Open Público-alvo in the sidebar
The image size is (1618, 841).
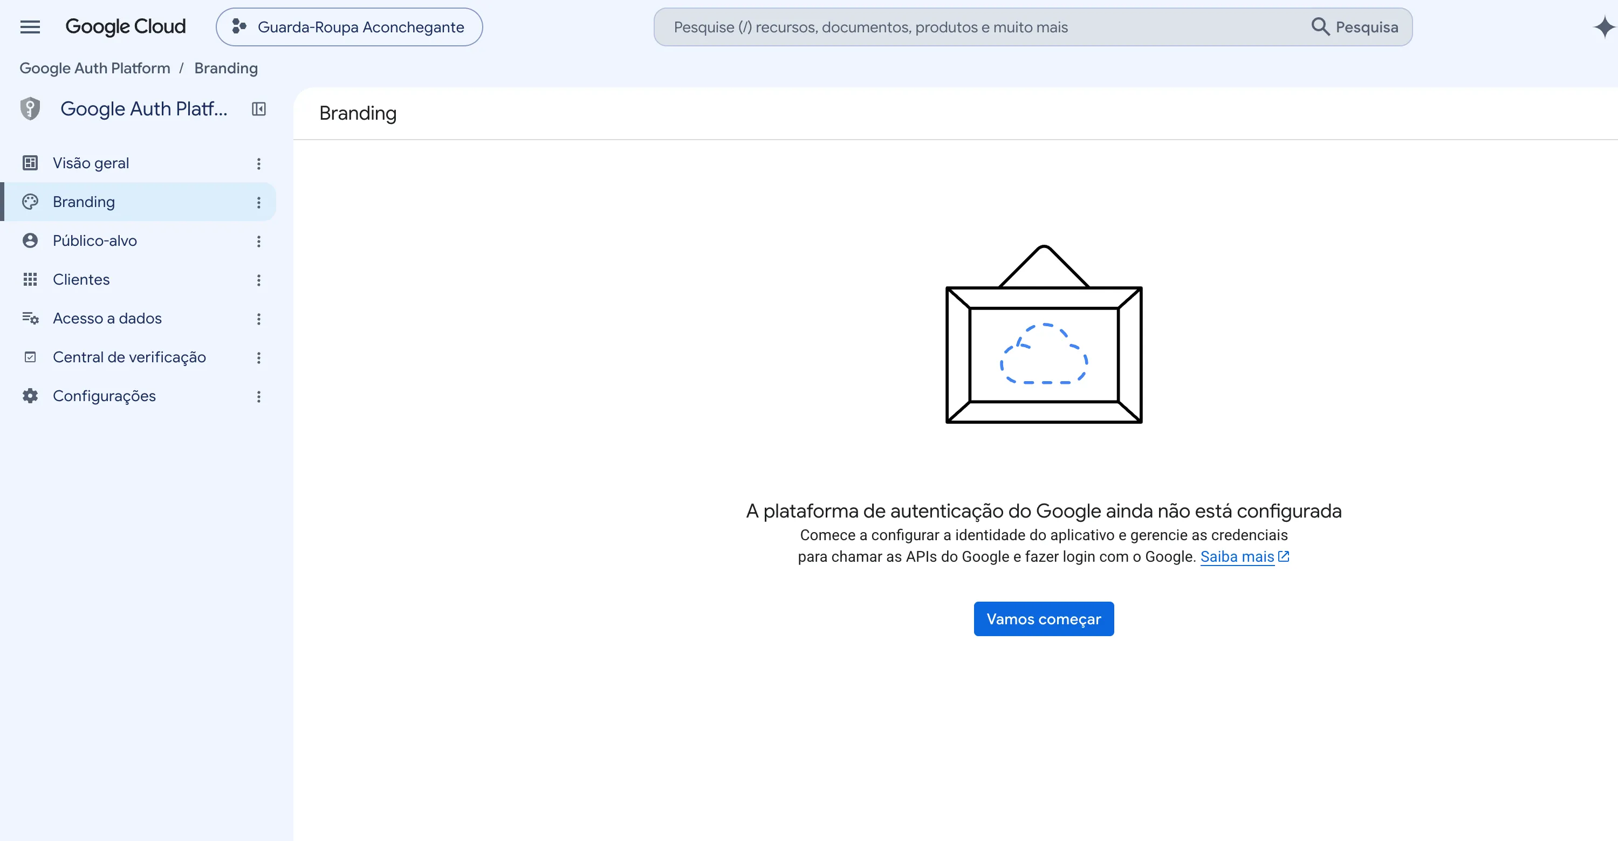(x=138, y=241)
